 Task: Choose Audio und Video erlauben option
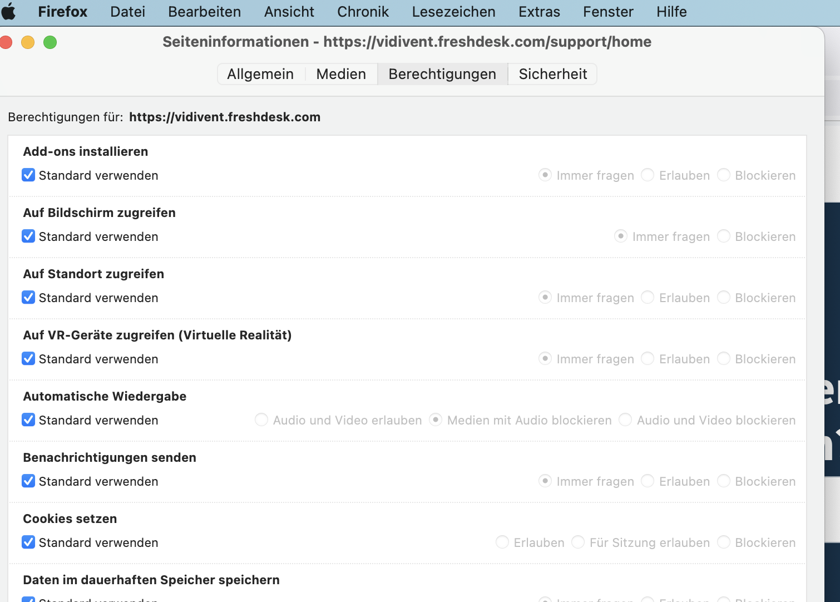tap(261, 420)
